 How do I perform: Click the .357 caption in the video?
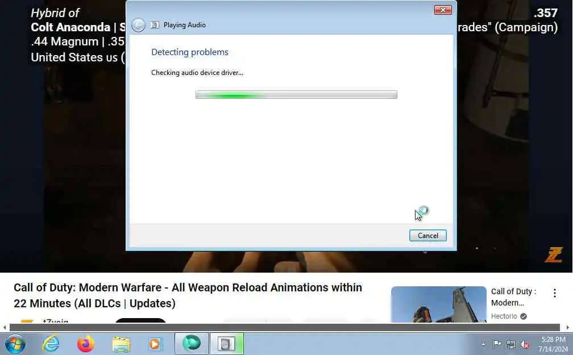(545, 13)
